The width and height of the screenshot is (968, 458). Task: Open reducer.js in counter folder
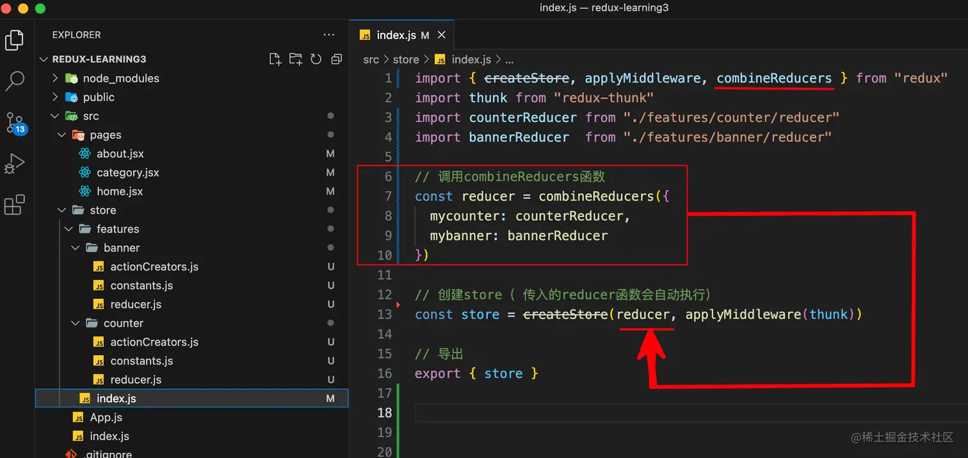(x=192, y=380)
